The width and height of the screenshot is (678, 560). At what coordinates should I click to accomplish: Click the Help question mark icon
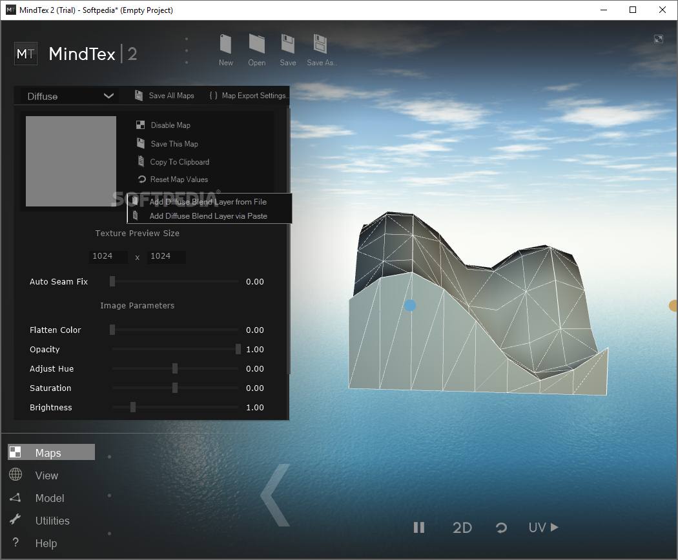(x=15, y=543)
